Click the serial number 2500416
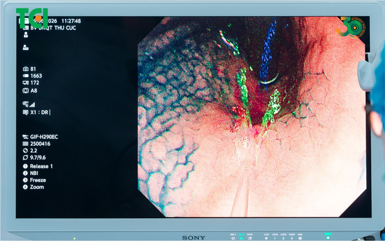Viewport: 385px width, 241px height. [40, 144]
